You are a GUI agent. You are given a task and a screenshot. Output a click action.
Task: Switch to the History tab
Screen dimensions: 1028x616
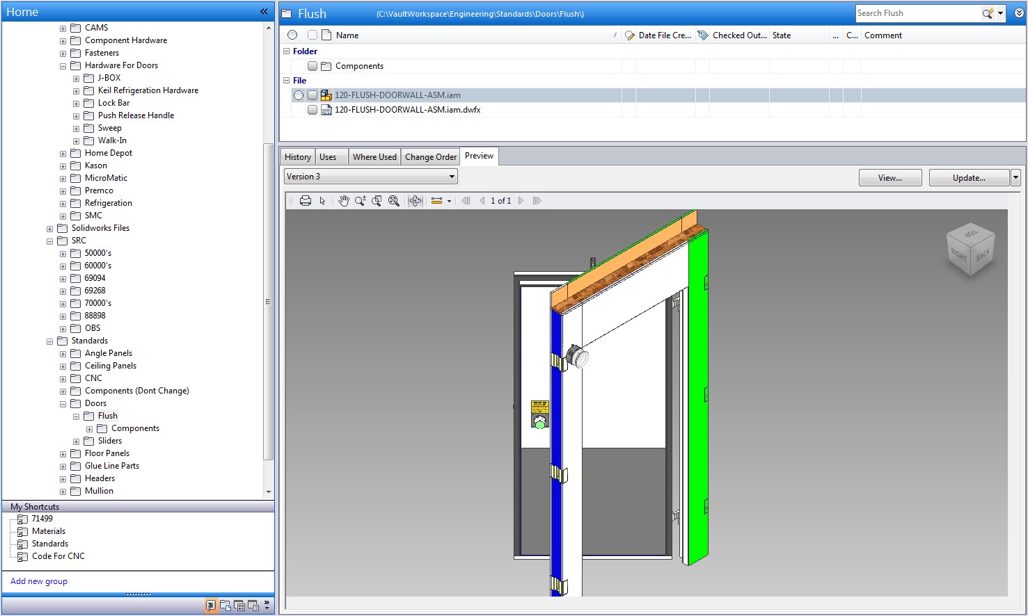click(x=297, y=156)
